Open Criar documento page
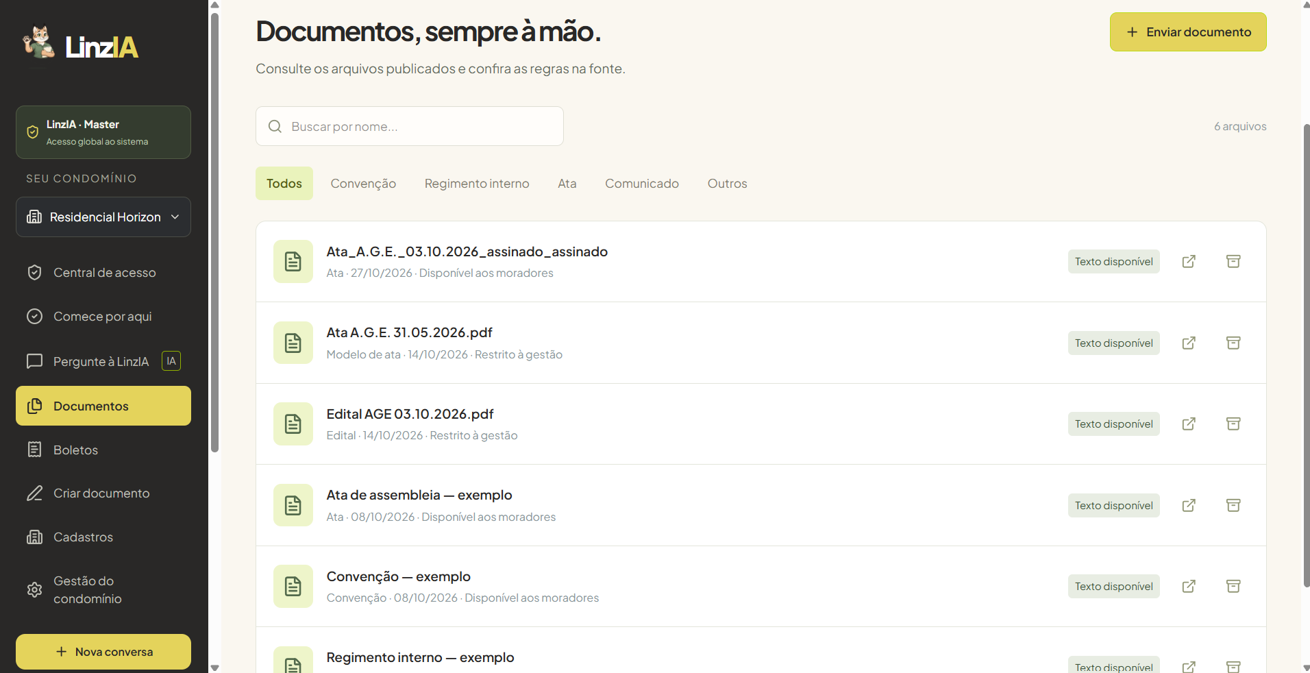This screenshot has width=1310, height=673. pos(103,493)
